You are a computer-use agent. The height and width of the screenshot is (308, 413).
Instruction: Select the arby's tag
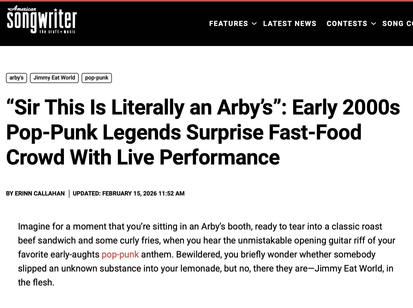click(x=16, y=78)
